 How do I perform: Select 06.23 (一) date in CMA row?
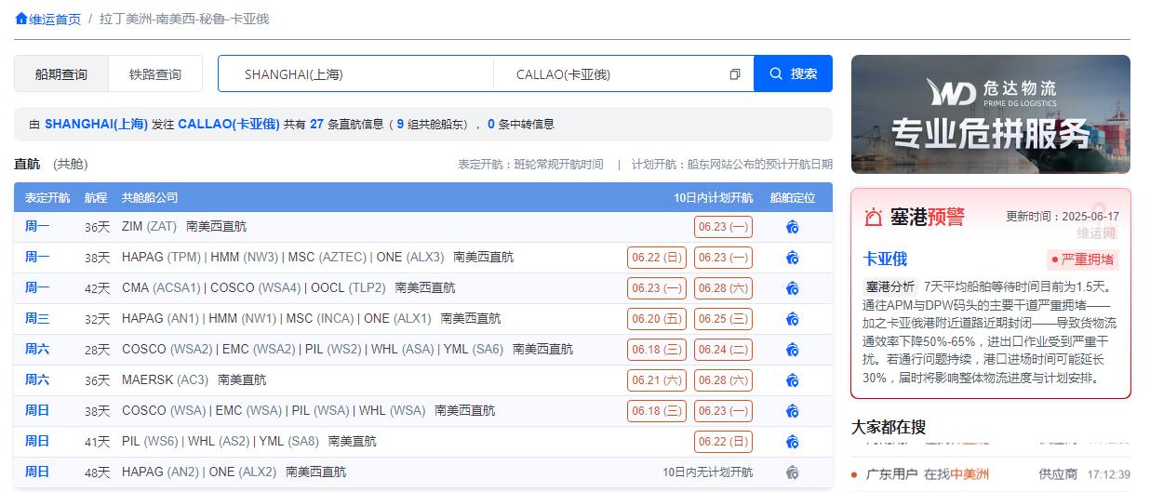click(x=657, y=288)
